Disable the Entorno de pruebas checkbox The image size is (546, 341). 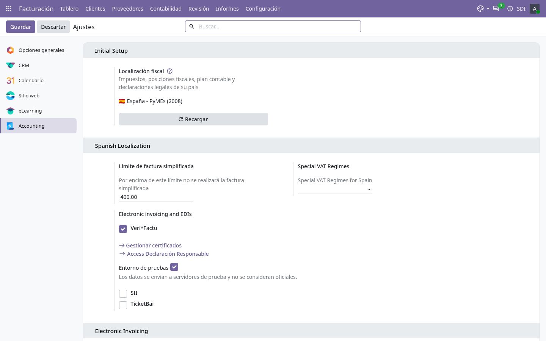(174, 267)
